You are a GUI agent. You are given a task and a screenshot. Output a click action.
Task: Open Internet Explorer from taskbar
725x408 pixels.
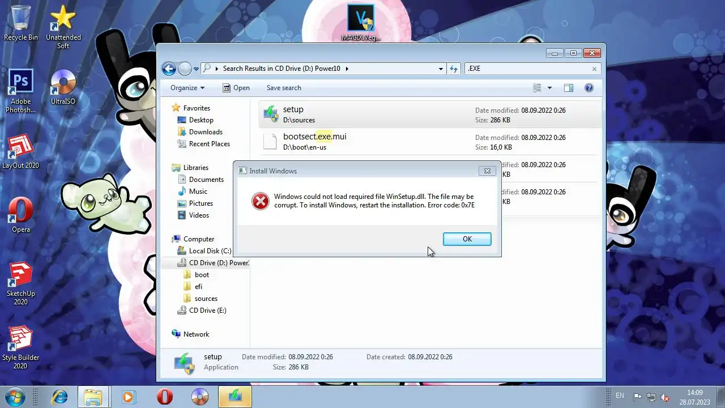tap(59, 396)
